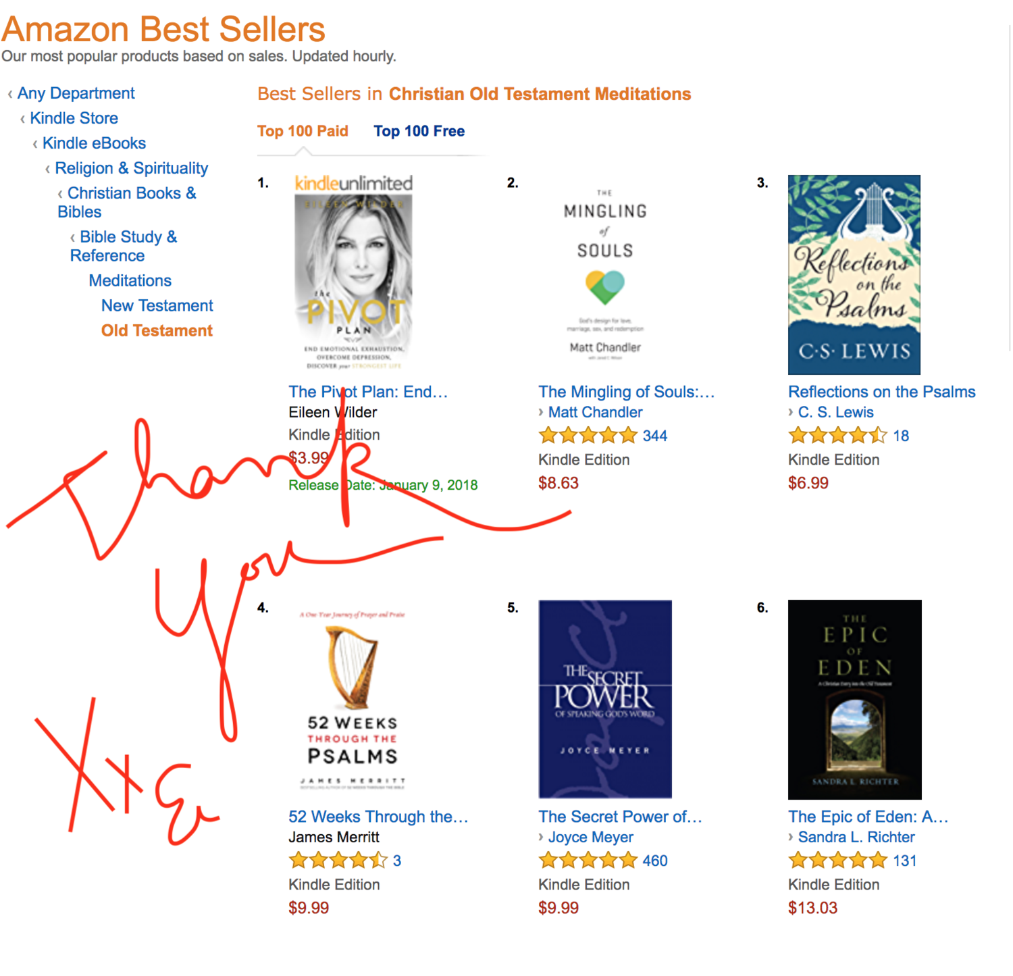Screen dimensions: 1013x976
Task: Open Religion & Spirituality category
Action: coord(131,168)
